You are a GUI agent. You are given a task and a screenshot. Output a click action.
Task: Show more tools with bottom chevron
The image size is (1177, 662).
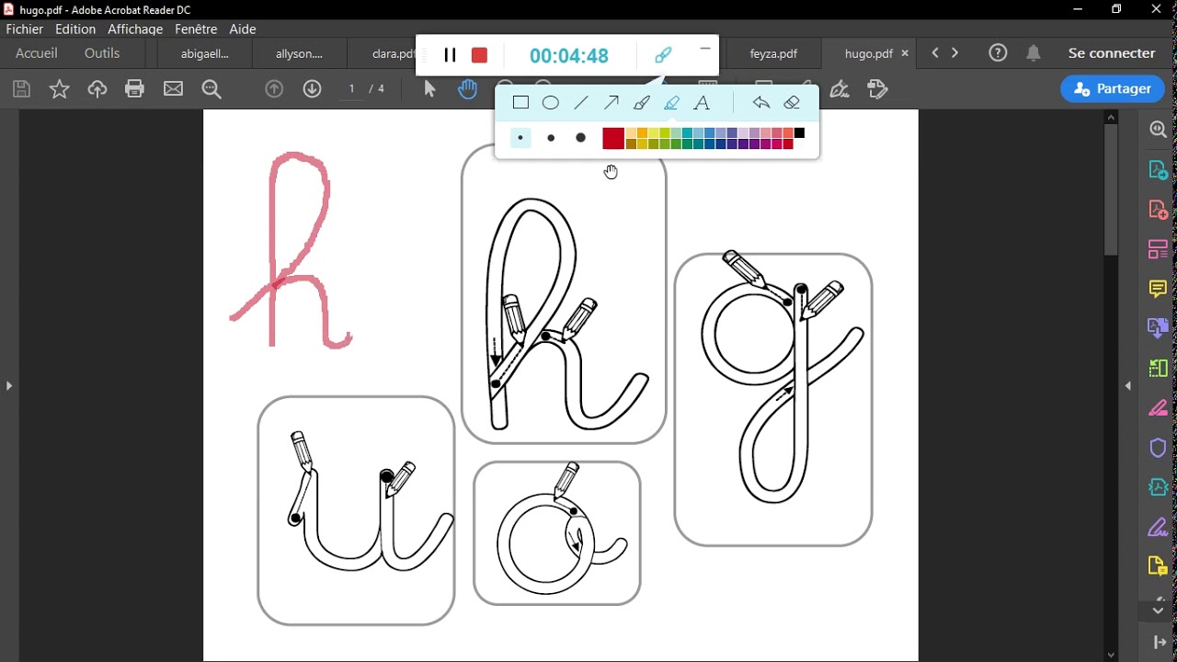click(1158, 611)
